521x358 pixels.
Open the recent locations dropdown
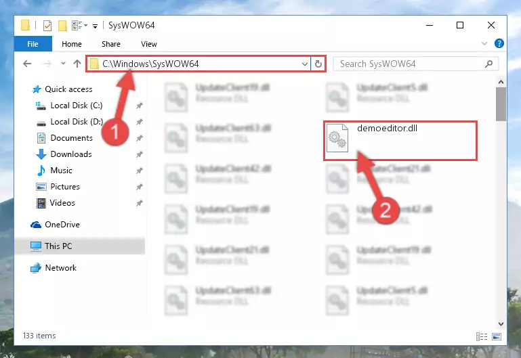63,64
